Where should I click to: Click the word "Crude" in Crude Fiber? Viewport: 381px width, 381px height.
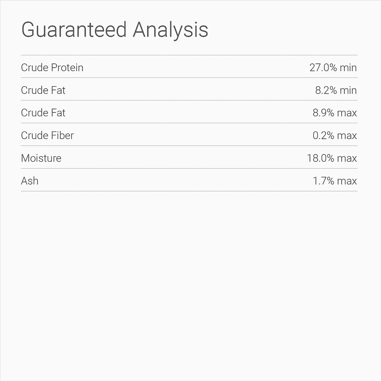click(35, 136)
